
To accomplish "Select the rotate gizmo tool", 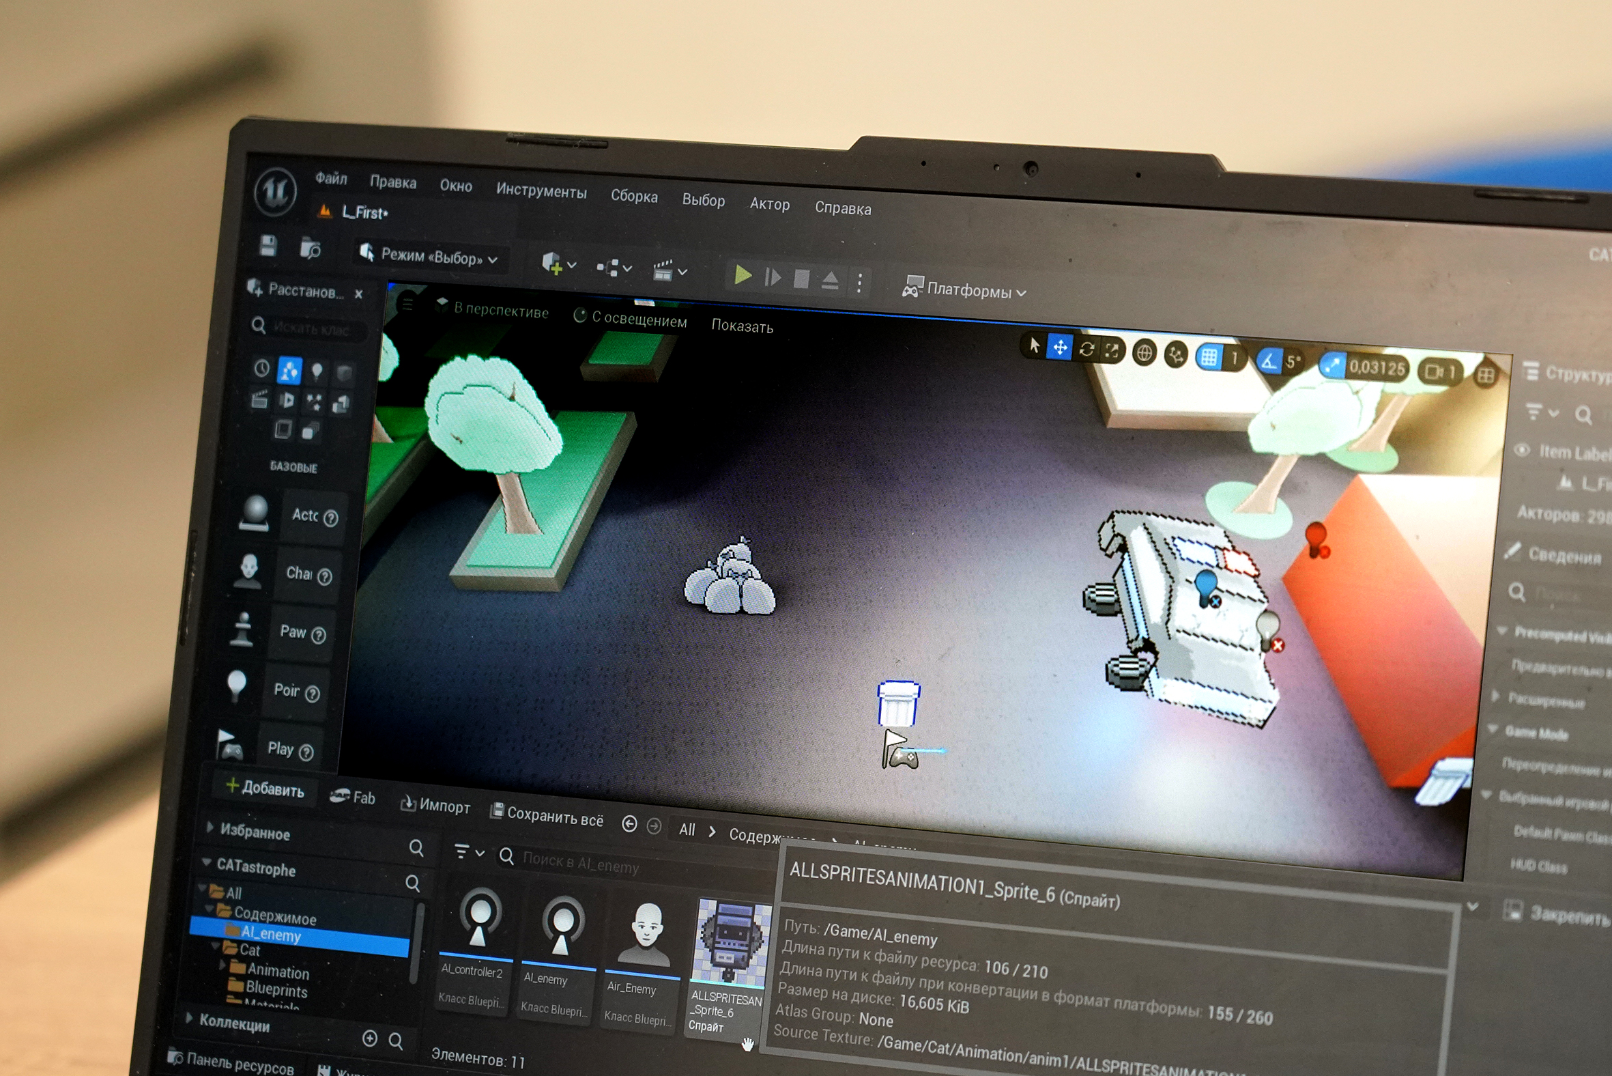I will [1086, 350].
